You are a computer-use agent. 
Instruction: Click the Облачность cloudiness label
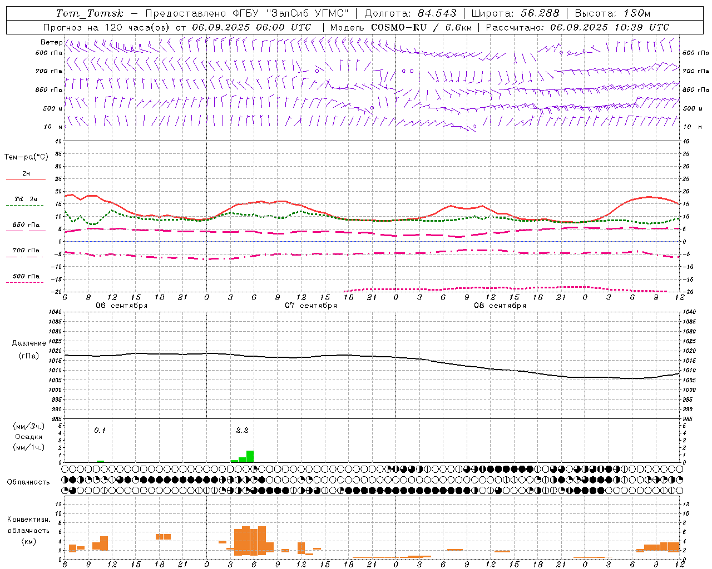28,482
